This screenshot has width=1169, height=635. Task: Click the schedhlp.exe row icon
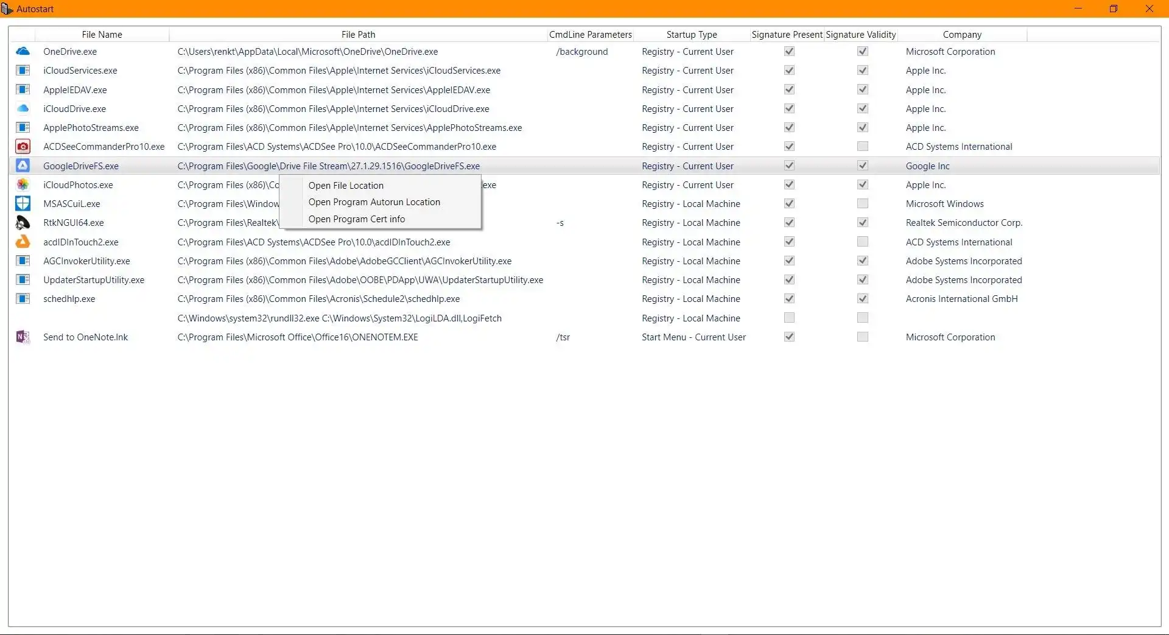[23, 298]
